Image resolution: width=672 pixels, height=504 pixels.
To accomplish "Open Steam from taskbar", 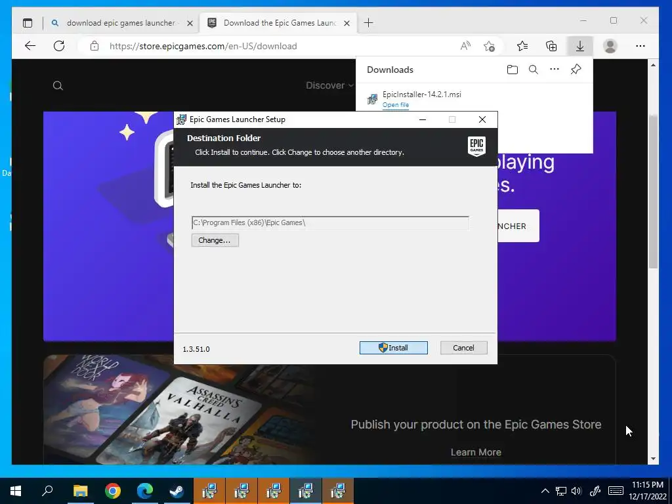I will point(177,491).
